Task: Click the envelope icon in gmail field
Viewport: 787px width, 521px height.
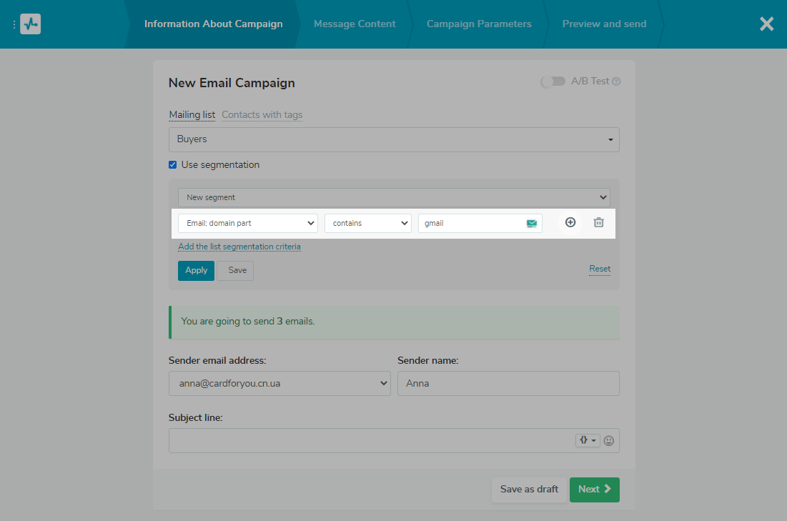Action: 532,224
